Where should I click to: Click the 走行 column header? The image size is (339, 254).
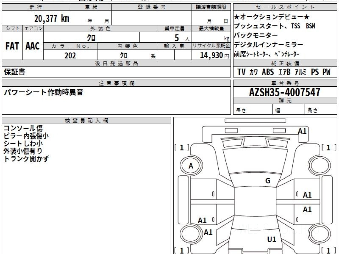(36, 7)
